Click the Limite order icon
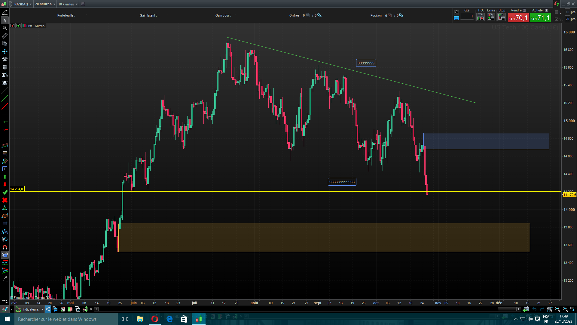The image size is (577, 325). coord(491,17)
